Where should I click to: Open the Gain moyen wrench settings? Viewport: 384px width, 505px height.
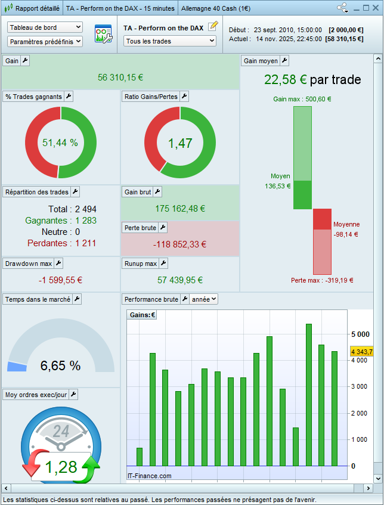coord(284,61)
